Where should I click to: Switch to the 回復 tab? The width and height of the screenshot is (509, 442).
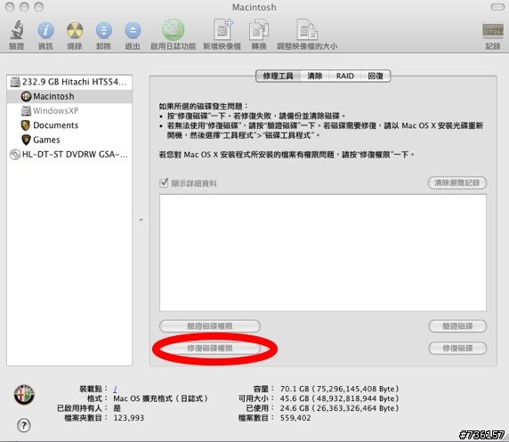376,76
